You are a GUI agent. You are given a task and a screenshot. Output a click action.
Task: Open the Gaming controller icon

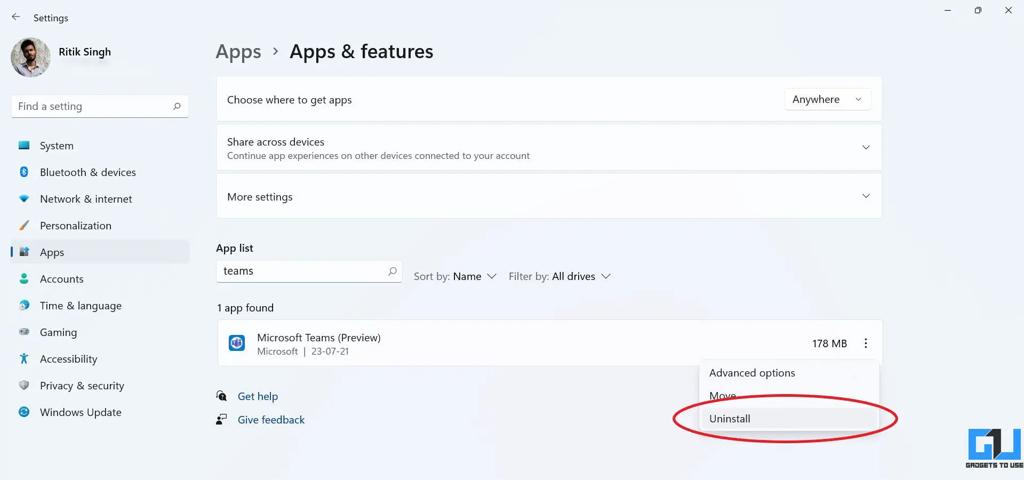(x=24, y=332)
